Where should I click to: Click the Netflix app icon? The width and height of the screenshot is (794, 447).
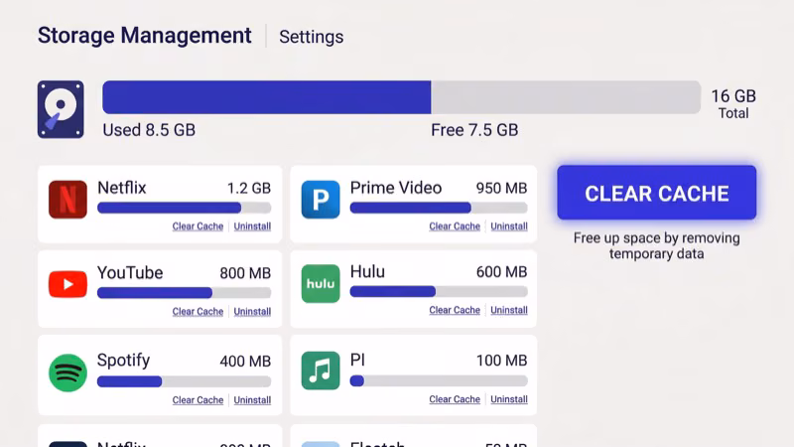[67, 200]
